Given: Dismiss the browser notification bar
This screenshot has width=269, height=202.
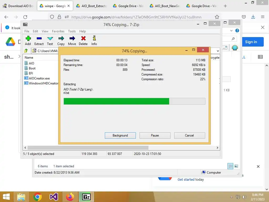Looking at the screenshot, I should coord(262,27).
